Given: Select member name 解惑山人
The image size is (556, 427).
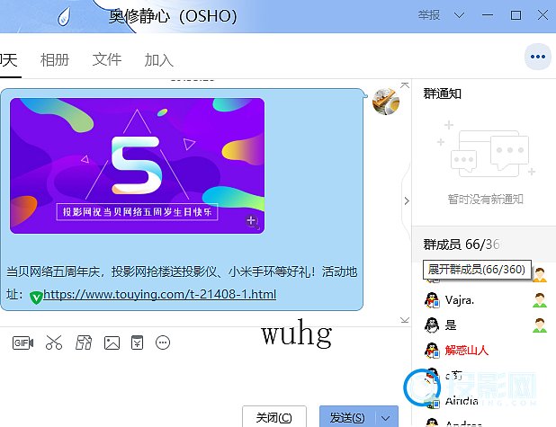Looking at the screenshot, I should (467, 350).
